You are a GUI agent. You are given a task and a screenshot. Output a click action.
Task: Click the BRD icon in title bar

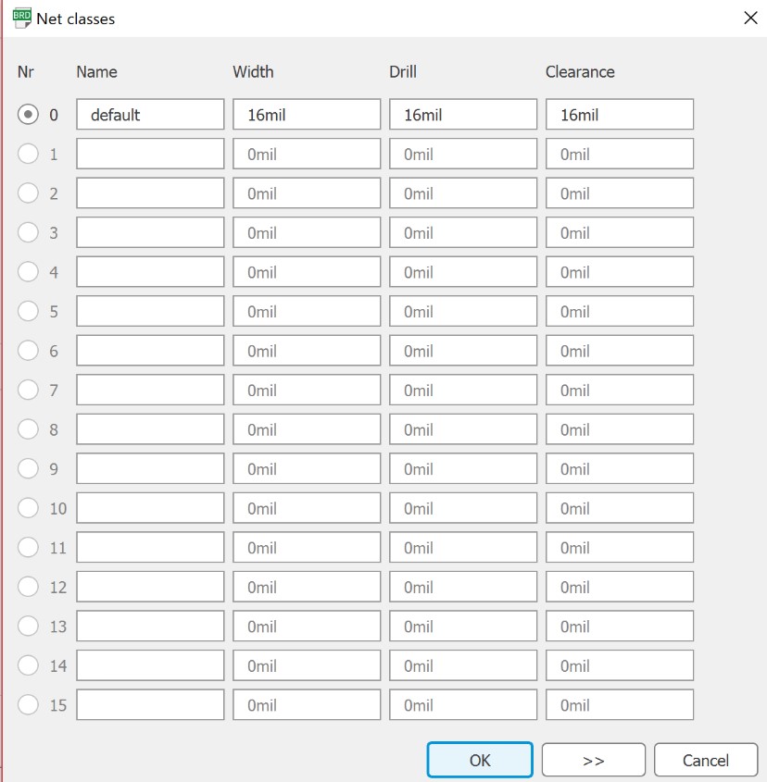coord(21,18)
